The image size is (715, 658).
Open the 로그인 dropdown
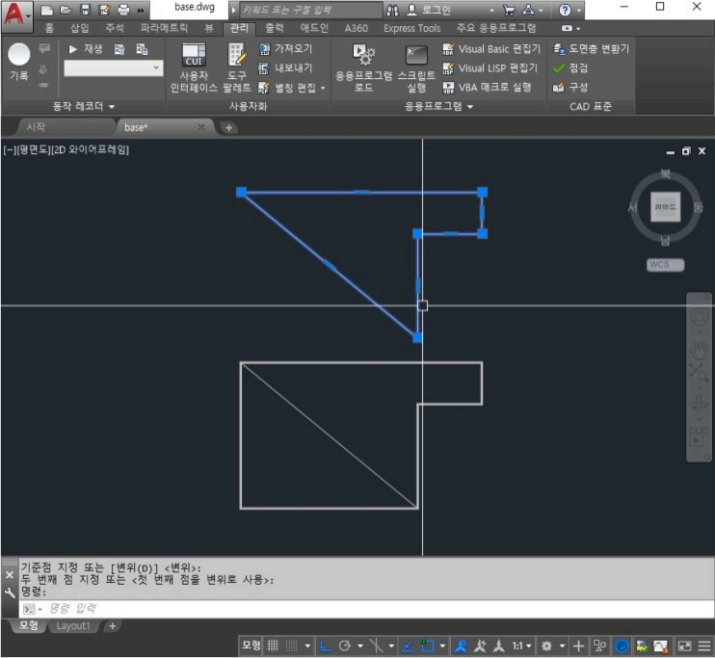point(491,10)
